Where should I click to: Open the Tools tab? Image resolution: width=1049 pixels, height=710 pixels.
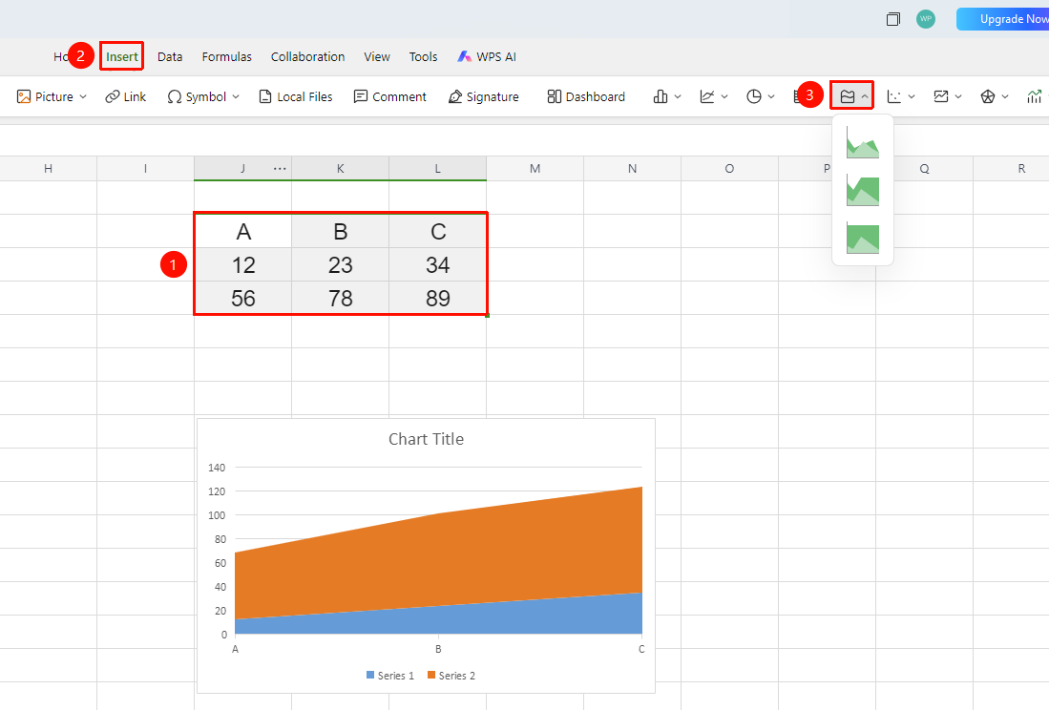(424, 57)
